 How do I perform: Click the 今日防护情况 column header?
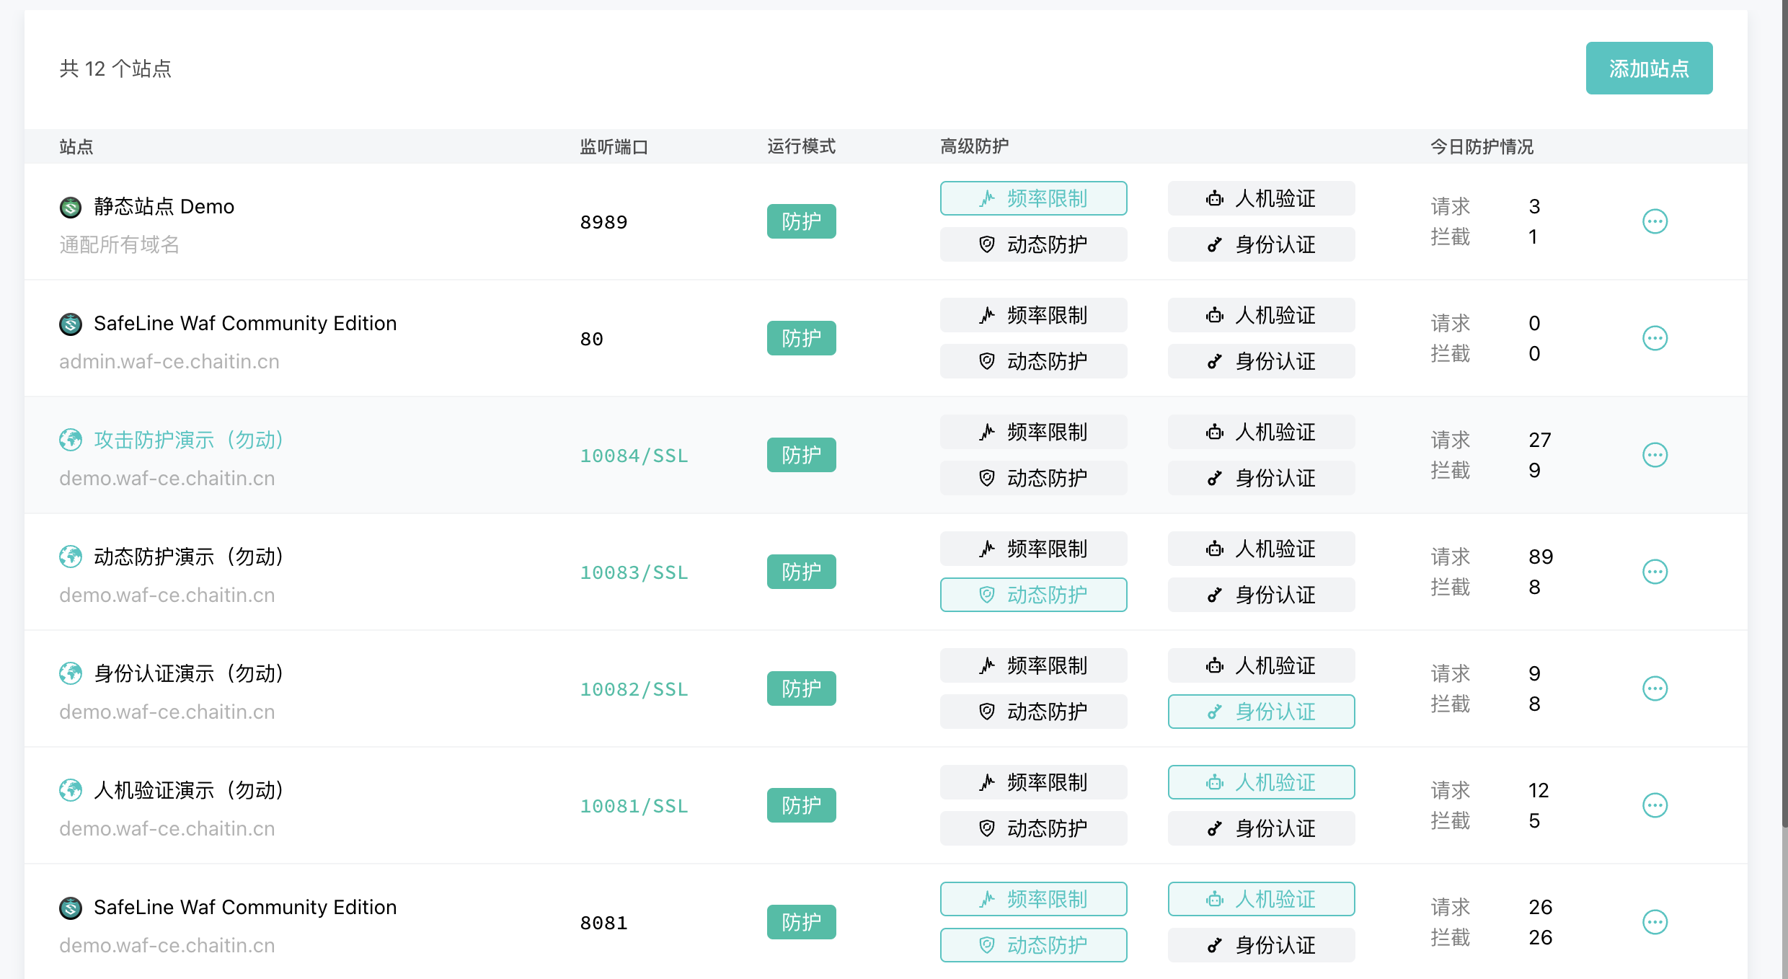click(x=1482, y=146)
